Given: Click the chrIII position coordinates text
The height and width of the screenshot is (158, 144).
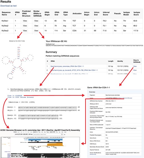Looking at the screenshot, I should pyautogui.click(x=22, y=134).
